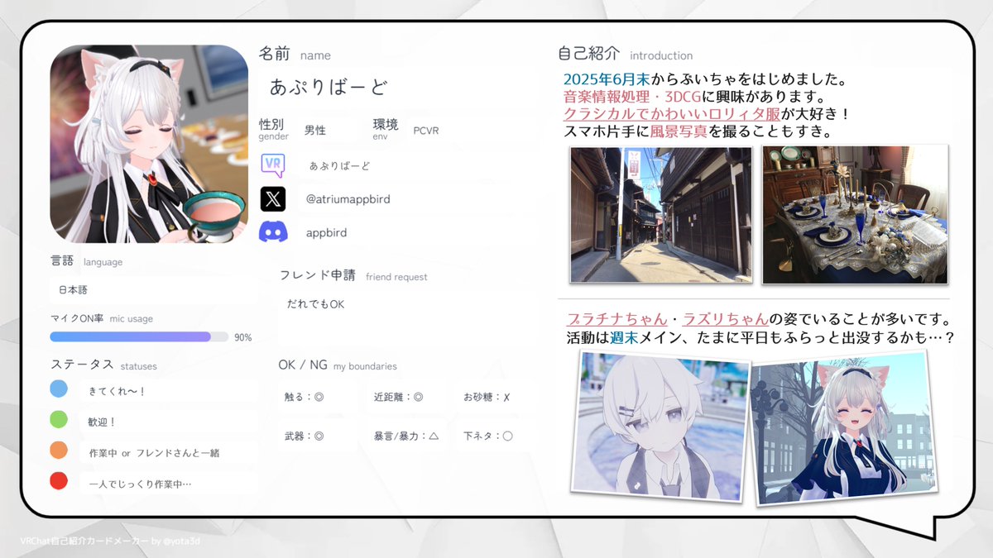Select the red 一人でじっくり作業中 status dot
Viewport: 993px width, 558px height.
click(x=58, y=479)
